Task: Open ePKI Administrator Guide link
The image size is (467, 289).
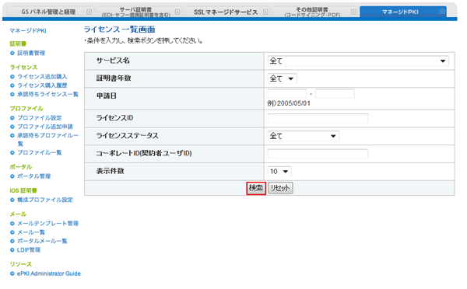Action: point(49,273)
